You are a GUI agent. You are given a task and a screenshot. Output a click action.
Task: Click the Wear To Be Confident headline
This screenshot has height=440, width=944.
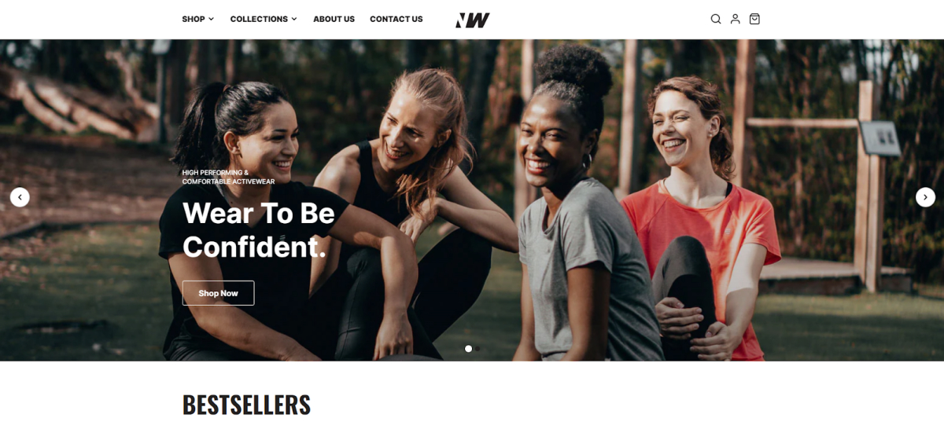click(259, 229)
